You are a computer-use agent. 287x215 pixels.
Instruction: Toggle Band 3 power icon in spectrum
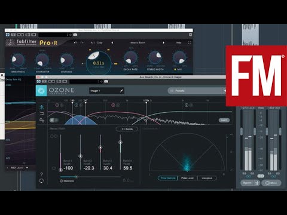click(x=113, y=105)
